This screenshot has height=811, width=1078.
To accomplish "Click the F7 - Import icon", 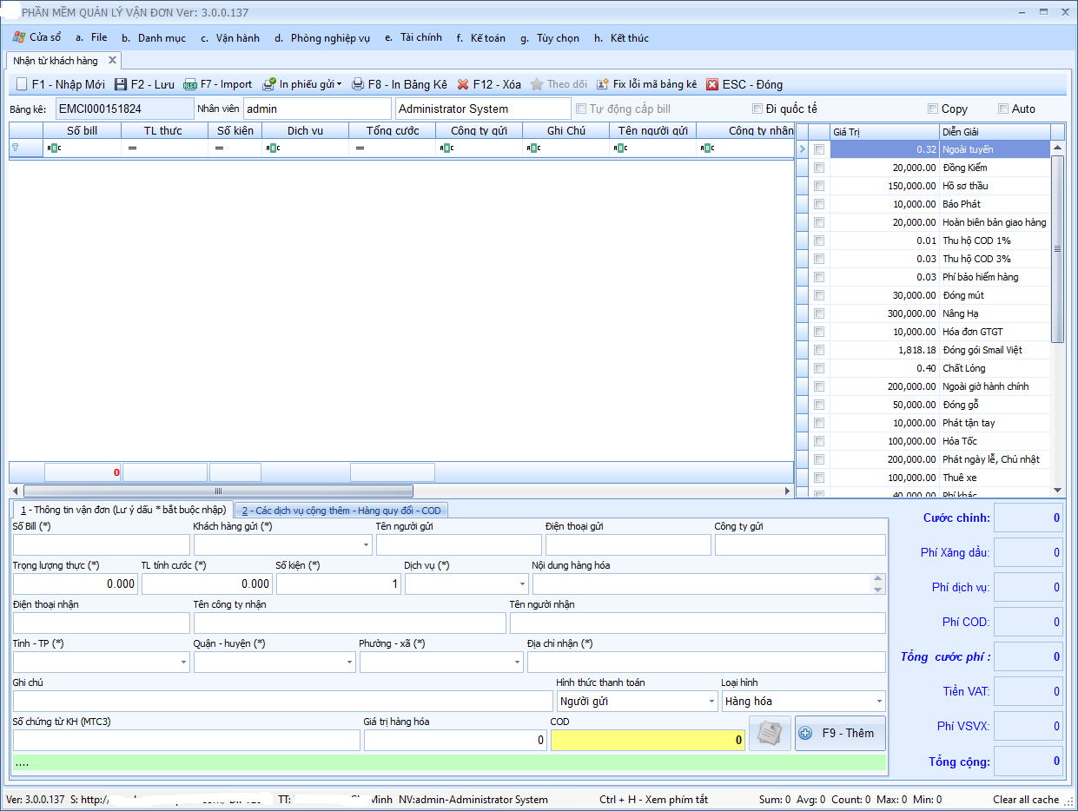I will tap(189, 84).
